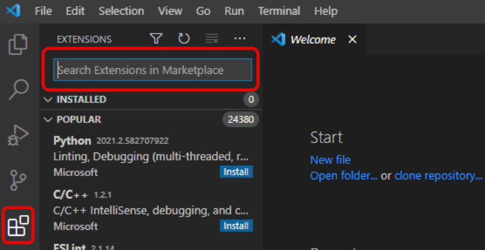Refresh the extensions list
The height and width of the screenshot is (250, 485).
[184, 39]
